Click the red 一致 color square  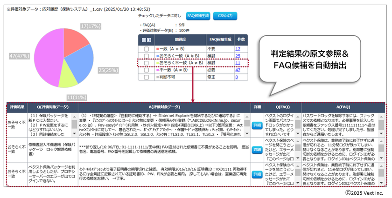(x=158, y=49)
